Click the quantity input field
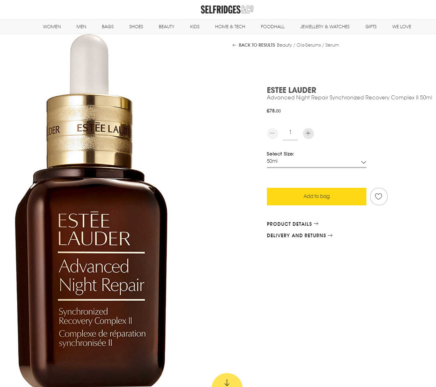The image size is (436, 387). 290,134
